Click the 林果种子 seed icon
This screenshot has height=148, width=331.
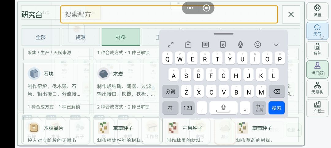click(173, 128)
